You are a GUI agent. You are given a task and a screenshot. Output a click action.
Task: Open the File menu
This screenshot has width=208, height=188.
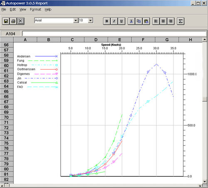tap(4, 10)
